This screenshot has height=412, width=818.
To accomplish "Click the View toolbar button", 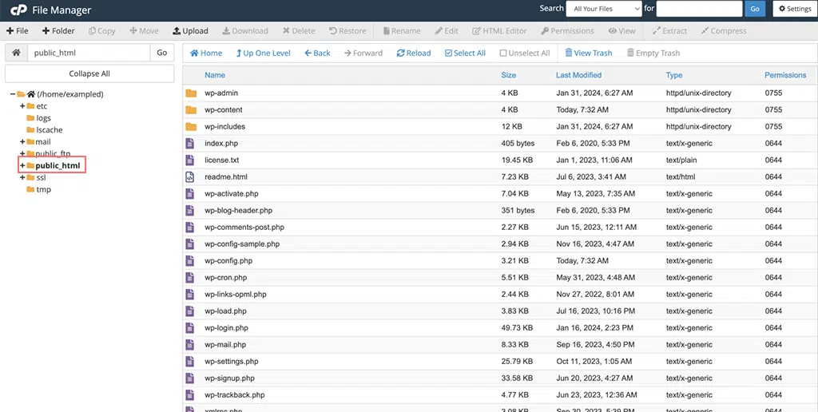I will pos(621,31).
